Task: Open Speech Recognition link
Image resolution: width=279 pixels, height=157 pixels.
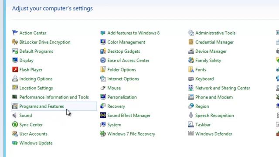Action: [x=214, y=116]
